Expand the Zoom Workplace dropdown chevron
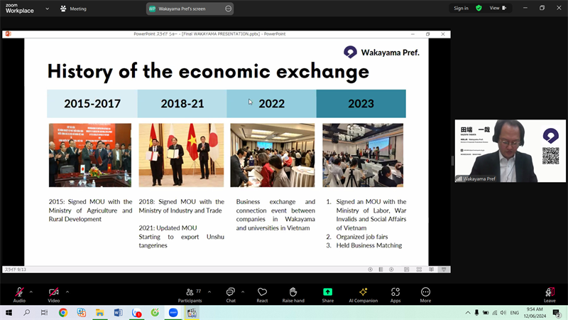Screen dimensions: 568x320 (48, 9)
